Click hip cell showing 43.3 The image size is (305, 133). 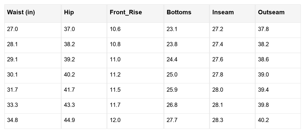point(84,106)
